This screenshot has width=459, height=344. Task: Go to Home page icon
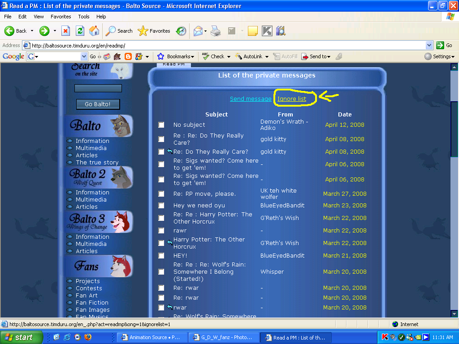[94, 31]
